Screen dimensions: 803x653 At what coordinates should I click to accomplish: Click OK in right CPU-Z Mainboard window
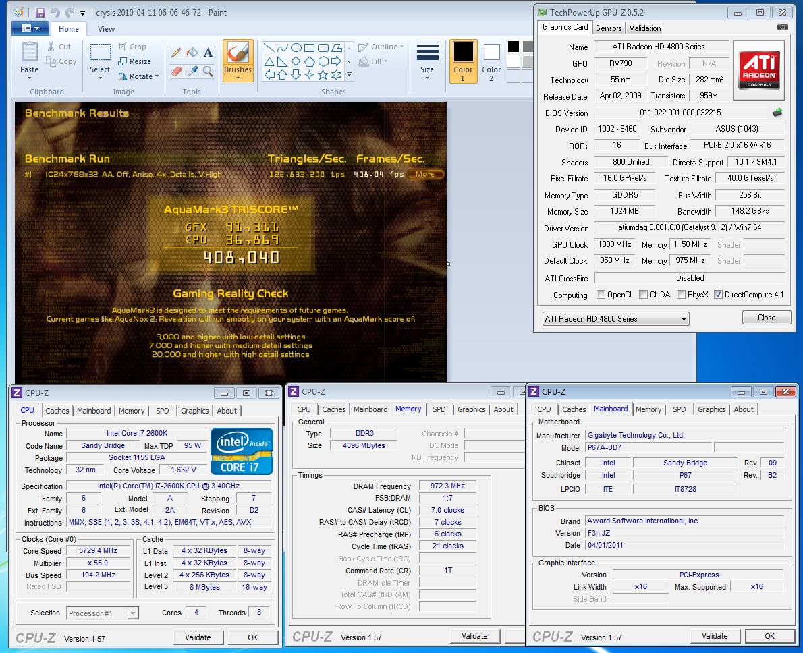pyautogui.click(x=770, y=636)
